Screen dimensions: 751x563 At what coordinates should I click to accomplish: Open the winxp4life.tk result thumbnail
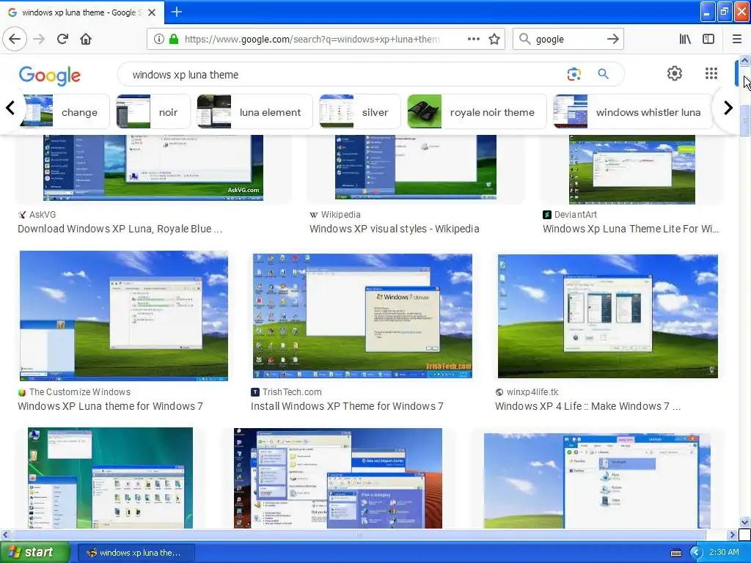click(x=607, y=316)
